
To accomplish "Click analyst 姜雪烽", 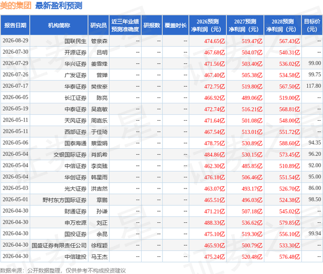I will tap(99, 64).
